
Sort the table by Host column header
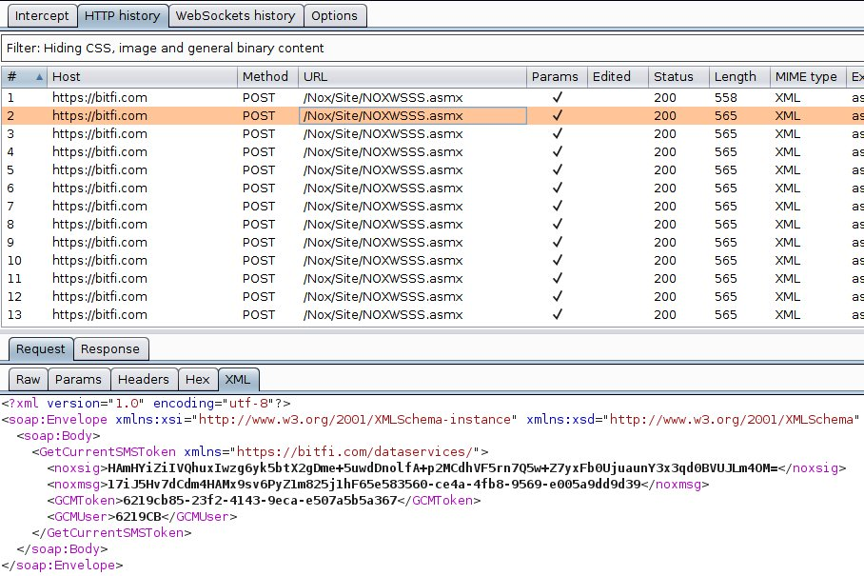(x=142, y=76)
